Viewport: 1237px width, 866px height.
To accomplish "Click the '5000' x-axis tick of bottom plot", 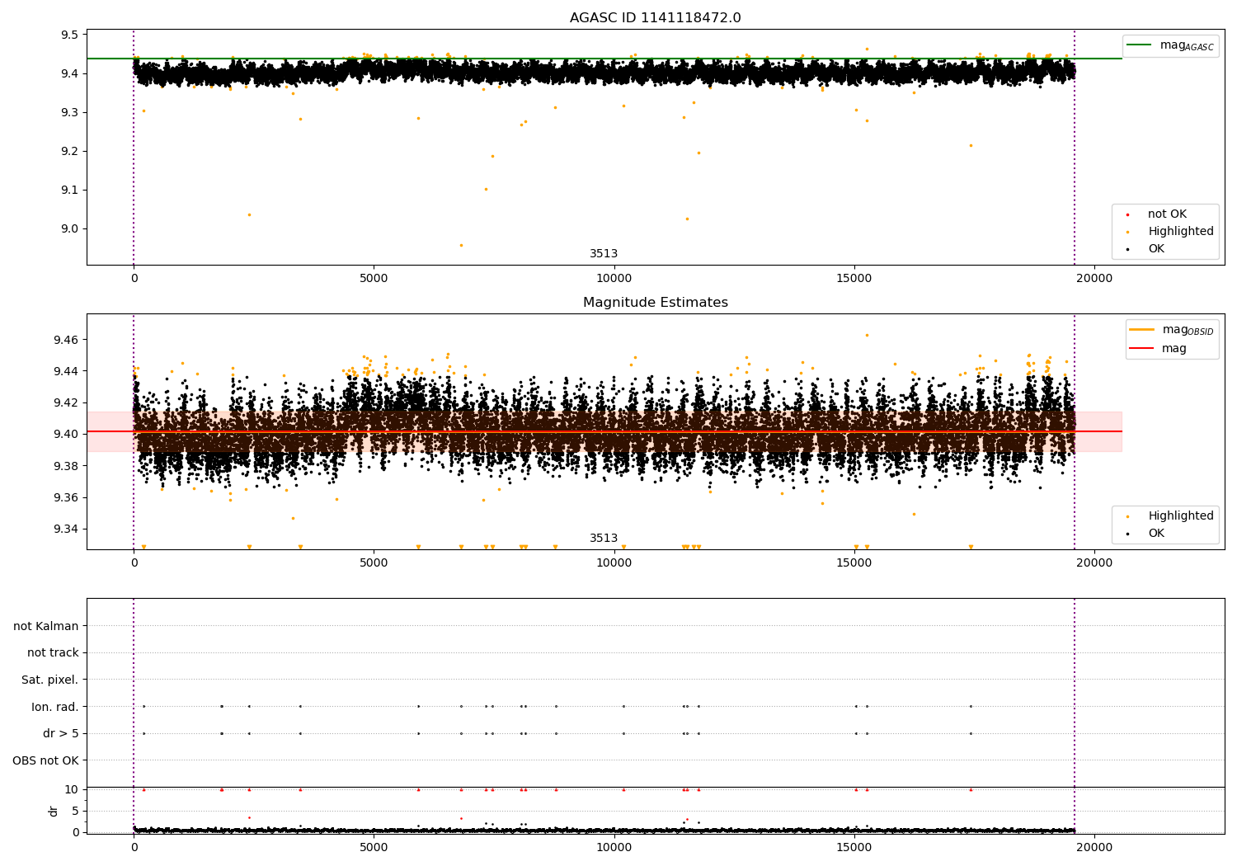I will click(x=374, y=847).
